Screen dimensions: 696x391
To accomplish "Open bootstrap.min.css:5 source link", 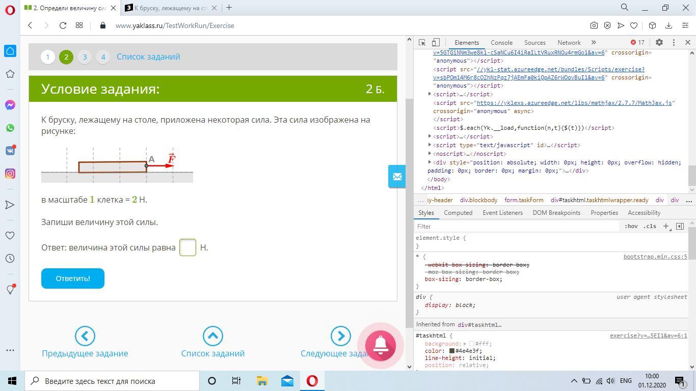I will click(655, 257).
